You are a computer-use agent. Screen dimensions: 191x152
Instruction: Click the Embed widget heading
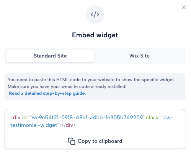point(95,35)
